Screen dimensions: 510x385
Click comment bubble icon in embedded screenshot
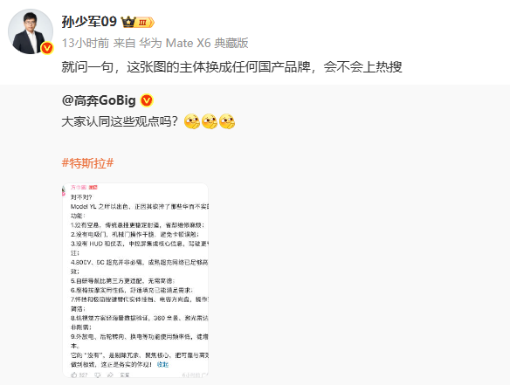click(x=97, y=375)
